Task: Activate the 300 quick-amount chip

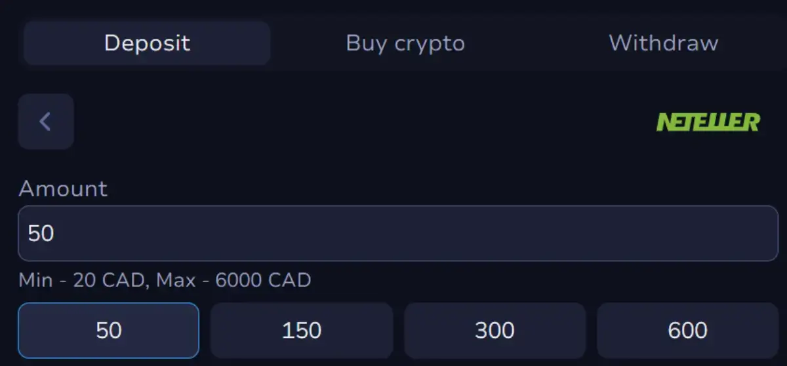Action: 494,330
